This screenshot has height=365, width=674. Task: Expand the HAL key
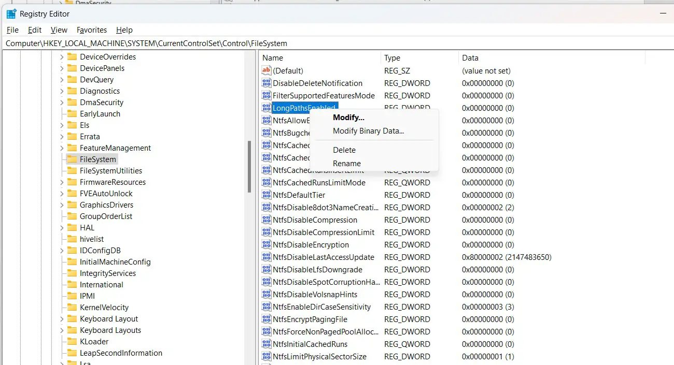(x=62, y=227)
